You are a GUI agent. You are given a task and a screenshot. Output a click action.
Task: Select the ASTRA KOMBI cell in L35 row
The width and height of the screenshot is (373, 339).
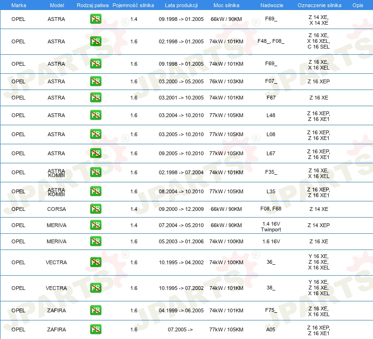(x=56, y=192)
